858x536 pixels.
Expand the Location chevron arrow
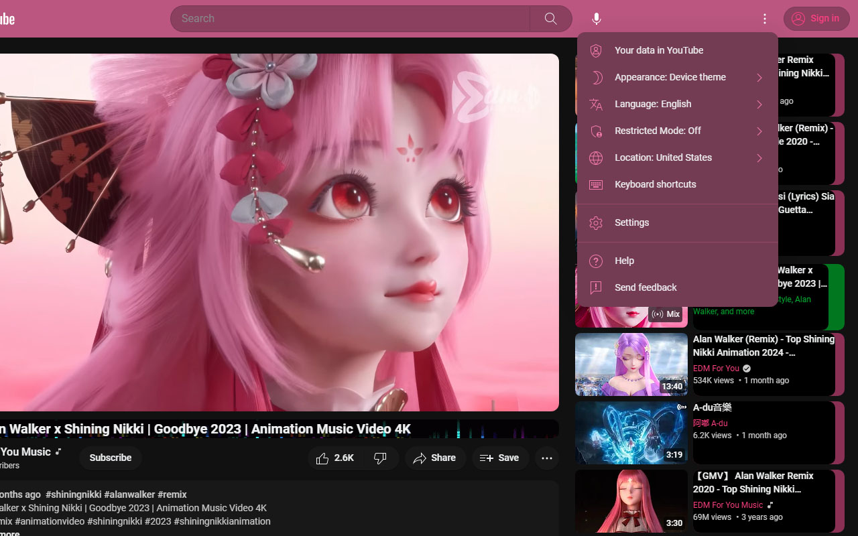(759, 158)
